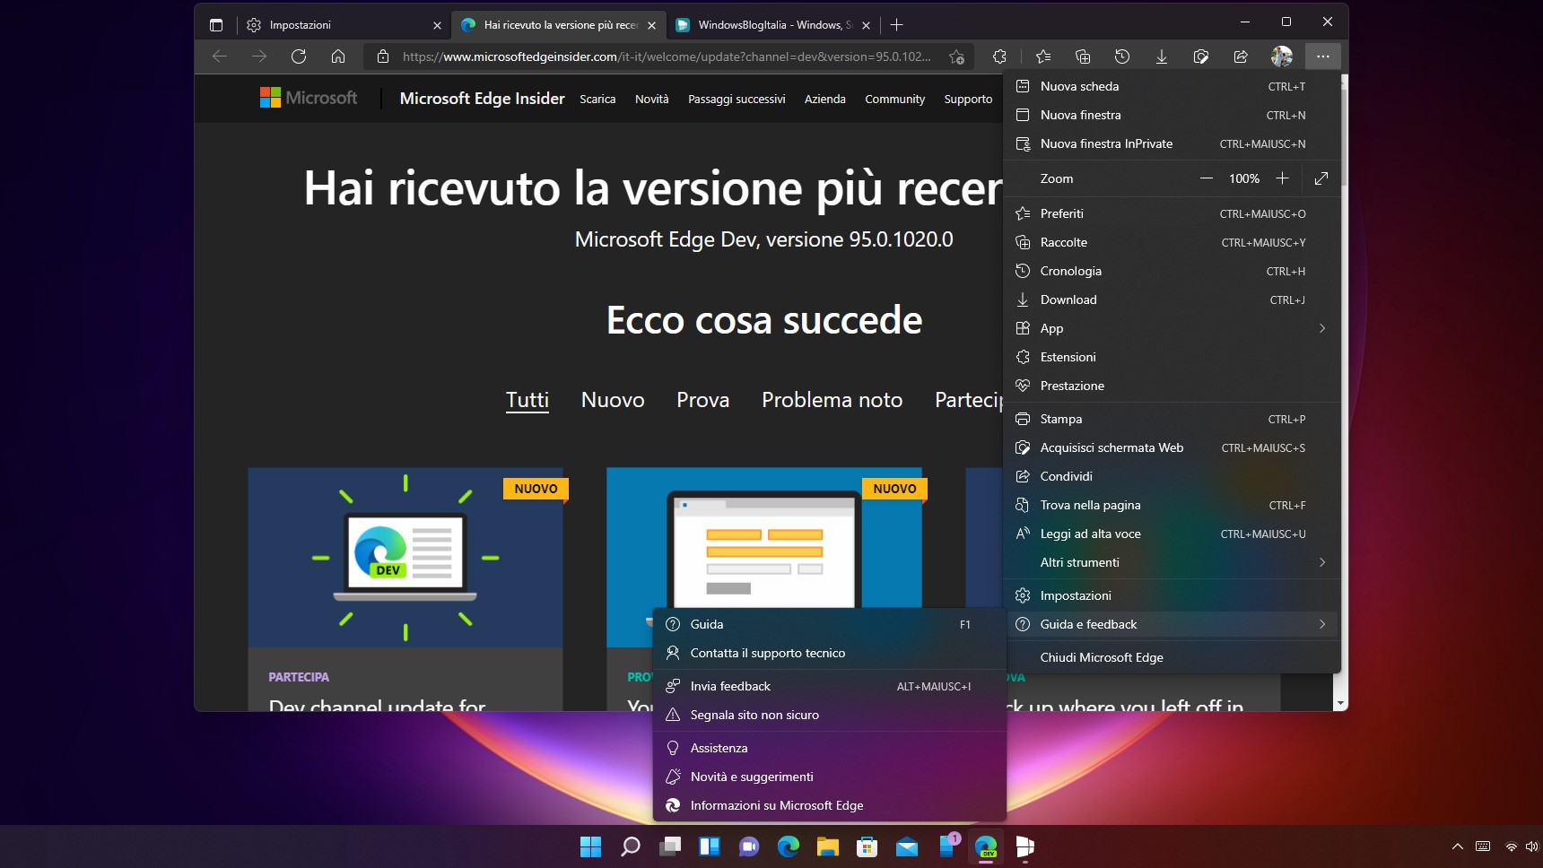
Task: Open File Explorer on taskbar
Action: pos(828,846)
